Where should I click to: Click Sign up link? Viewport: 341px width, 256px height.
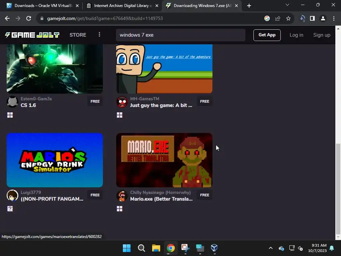(321, 35)
